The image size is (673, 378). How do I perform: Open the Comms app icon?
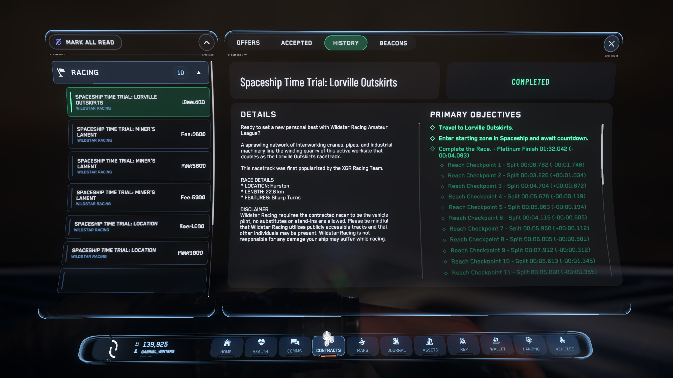294,346
